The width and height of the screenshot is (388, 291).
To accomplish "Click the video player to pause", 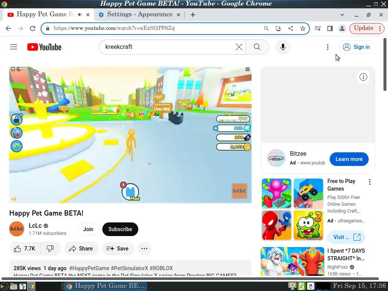I will [130, 135].
